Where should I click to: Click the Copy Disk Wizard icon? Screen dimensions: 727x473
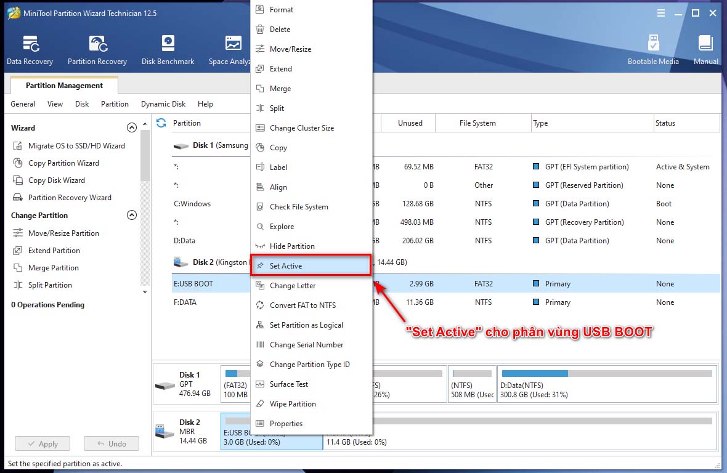point(18,180)
